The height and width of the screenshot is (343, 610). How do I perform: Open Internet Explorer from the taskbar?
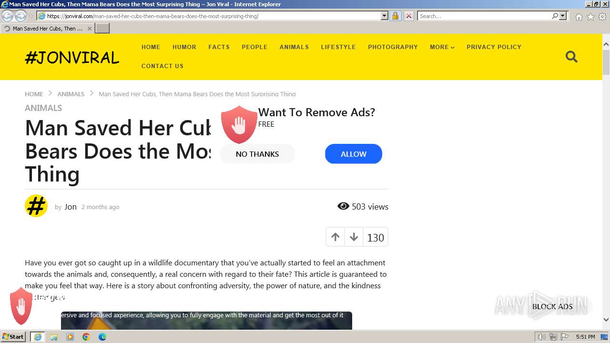[x=38, y=337]
